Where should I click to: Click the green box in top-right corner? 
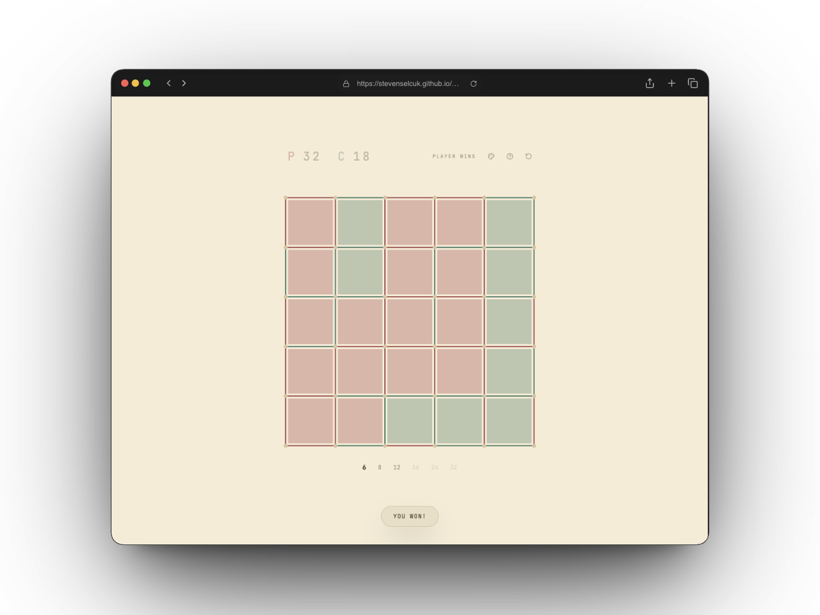509,223
